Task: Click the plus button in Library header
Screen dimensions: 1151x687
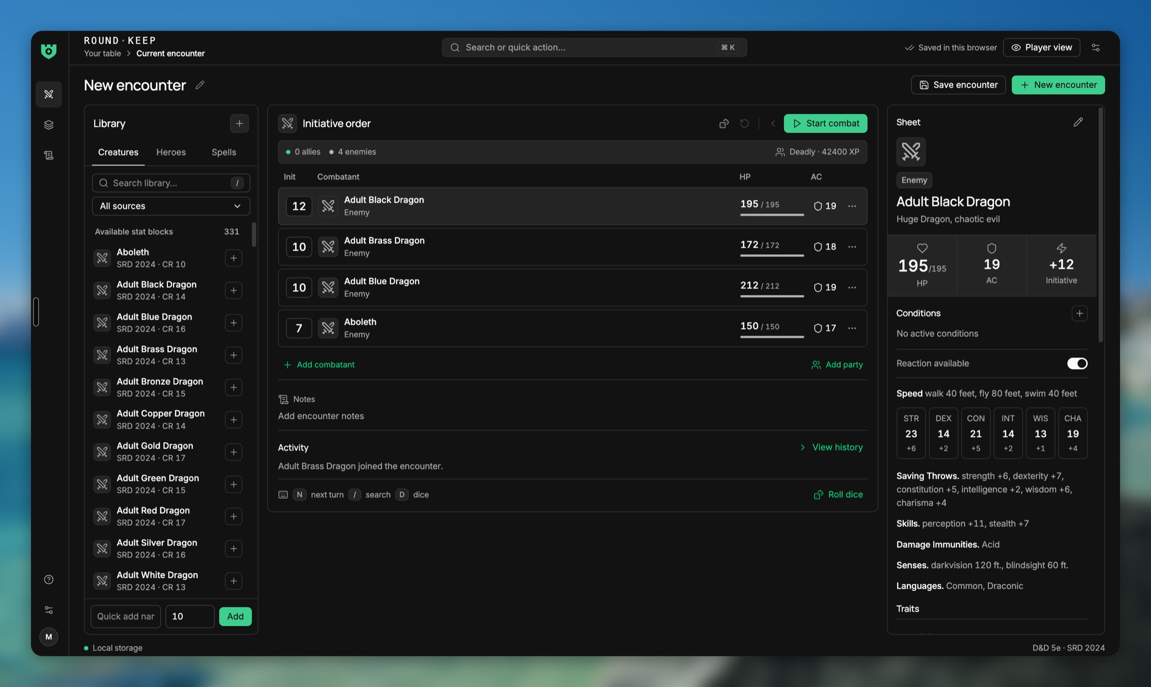Action: pos(239,124)
